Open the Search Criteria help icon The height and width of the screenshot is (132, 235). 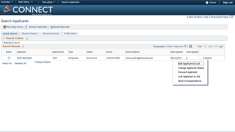(27, 38)
